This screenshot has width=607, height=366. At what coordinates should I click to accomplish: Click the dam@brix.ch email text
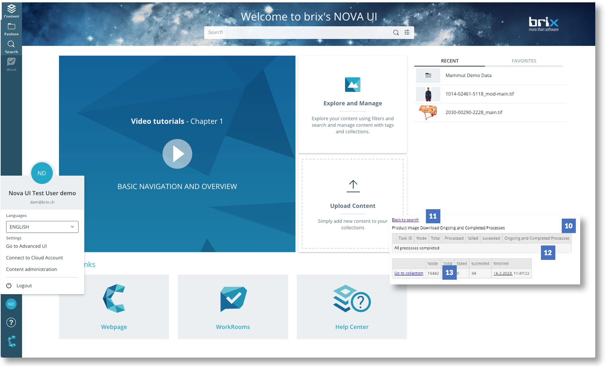point(42,202)
